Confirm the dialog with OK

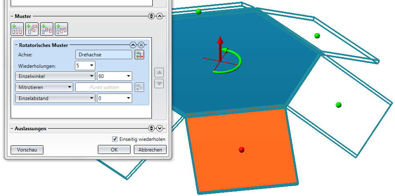click(114, 150)
